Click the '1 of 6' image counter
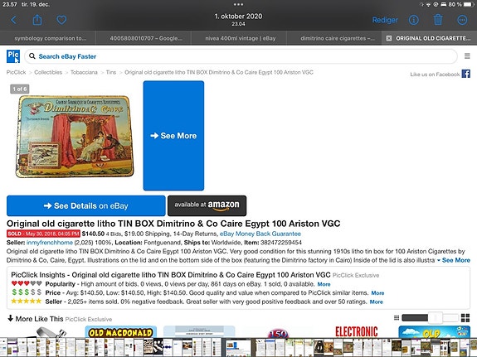The image size is (477, 357). pyautogui.click(x=20, y=89)
